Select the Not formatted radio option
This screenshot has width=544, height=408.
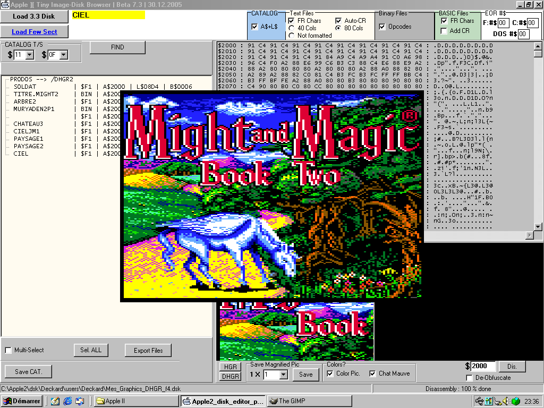292,36
